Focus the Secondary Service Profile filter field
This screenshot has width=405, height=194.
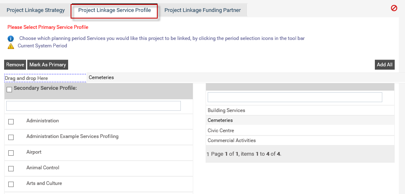pos(93,106)
